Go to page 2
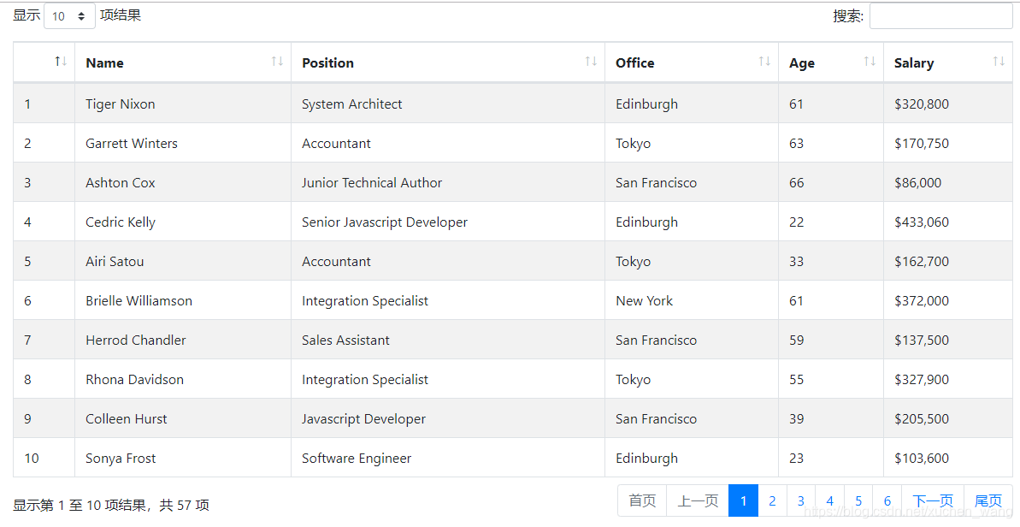This screenshot has height=527, width=1020. tap(772, 500)
